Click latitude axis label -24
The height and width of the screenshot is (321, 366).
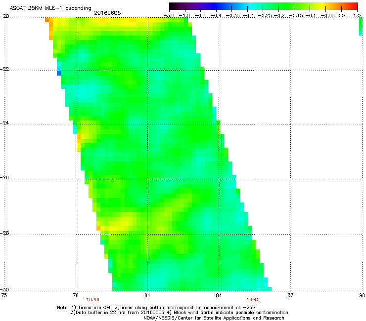[4, 123]
